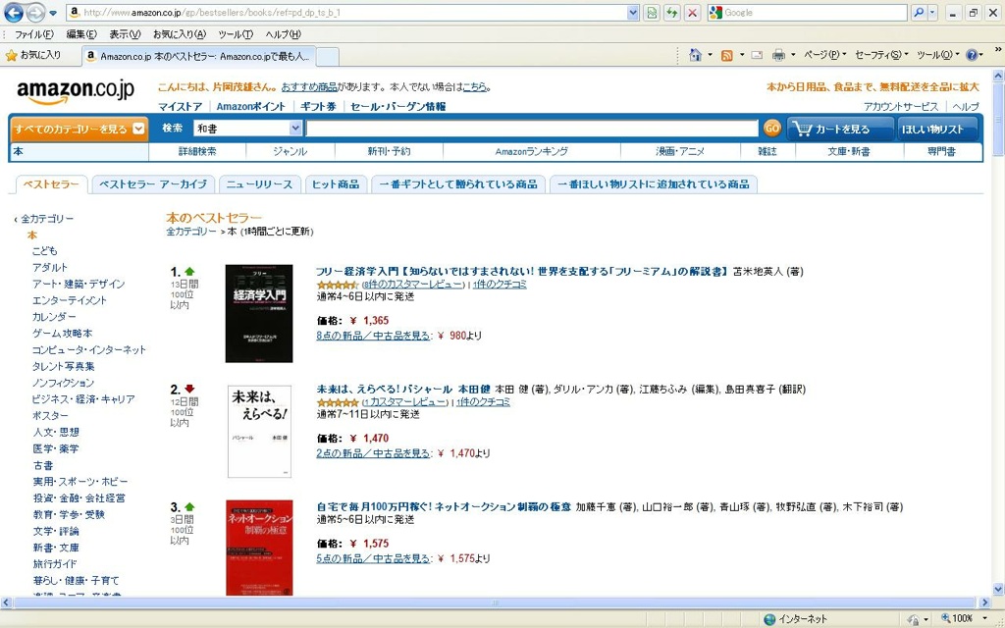This screenshot has height=628, width=1005.
Task: Open the アカウントサービス link
Action: [901, 107]
